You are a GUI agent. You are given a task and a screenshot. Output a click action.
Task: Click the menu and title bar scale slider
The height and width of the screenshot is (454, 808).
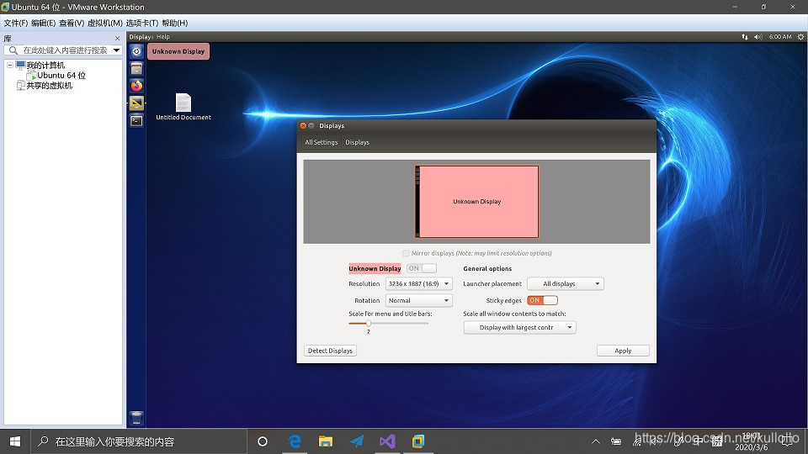pos(388,323)
